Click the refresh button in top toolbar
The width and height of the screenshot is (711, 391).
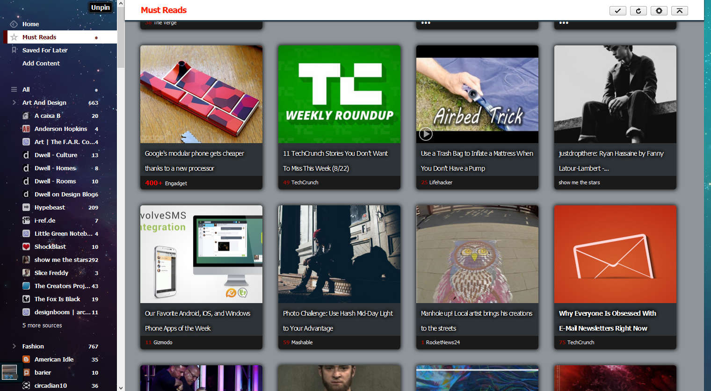[x=638, y=11]
